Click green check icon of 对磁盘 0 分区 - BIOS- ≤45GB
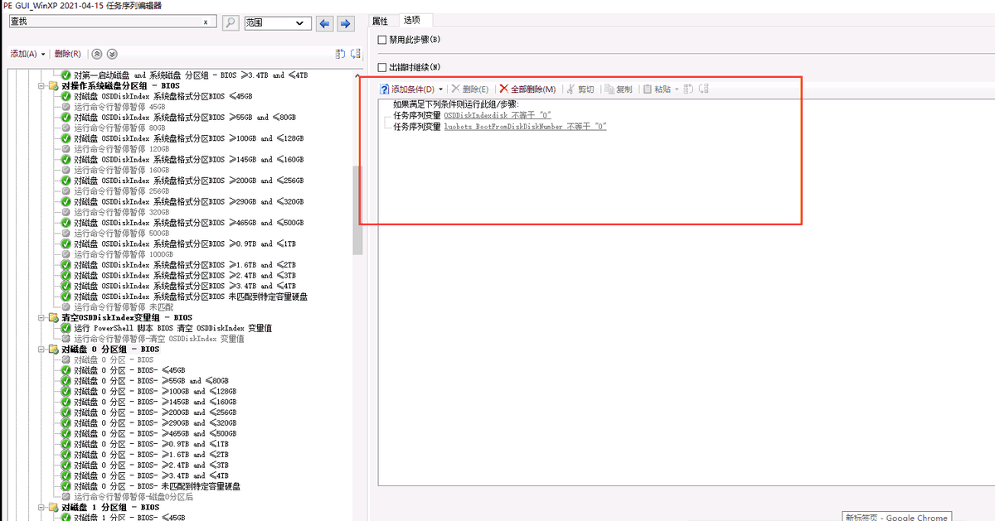The height and width of the screenshot is (521, 995). pos(66,370)
